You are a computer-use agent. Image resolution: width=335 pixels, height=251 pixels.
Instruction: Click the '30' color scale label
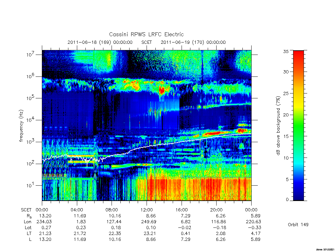[286, 72]
